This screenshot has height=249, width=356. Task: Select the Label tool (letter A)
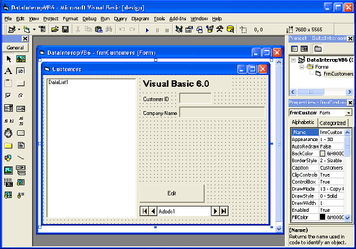(x=9, y=71)
